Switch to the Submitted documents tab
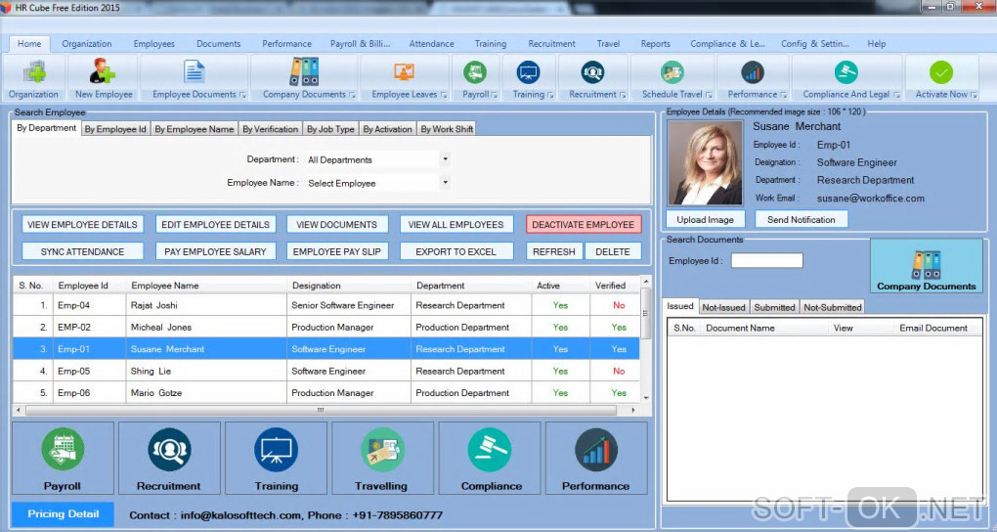The image size is (997, 532). pos(774,307)
